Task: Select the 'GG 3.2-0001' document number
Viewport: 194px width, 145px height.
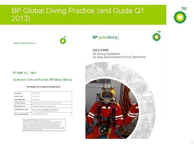Action: [101, 50]
